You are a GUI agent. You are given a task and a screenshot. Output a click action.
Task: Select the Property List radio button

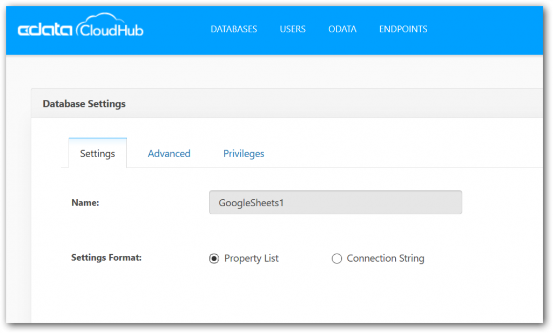pyautogui.click(x=214, y=259)
